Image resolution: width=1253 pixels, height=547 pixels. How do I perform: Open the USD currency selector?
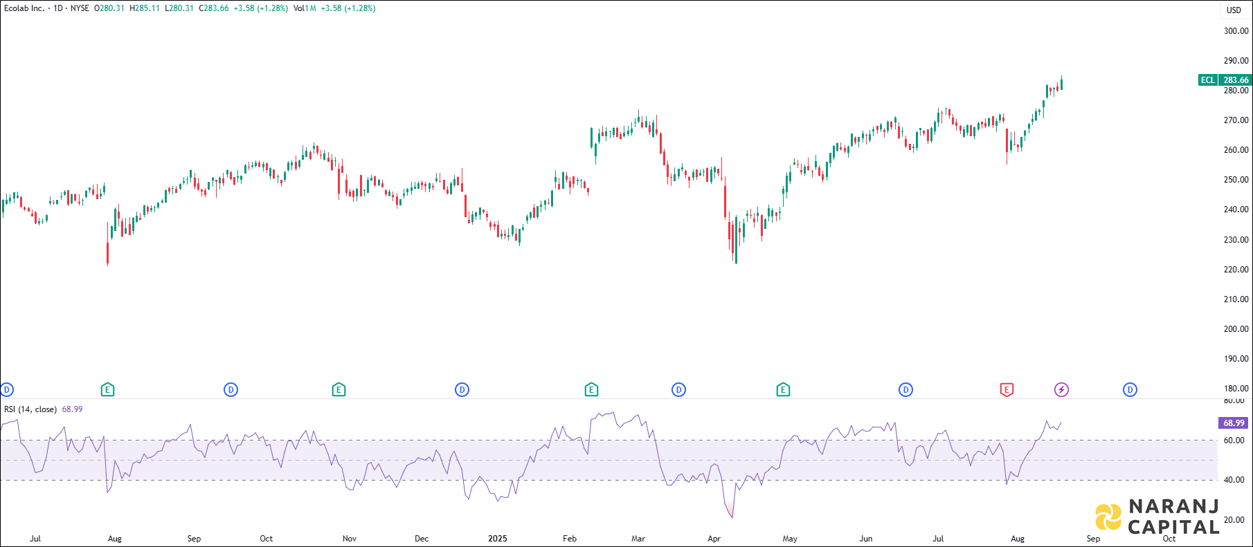click(x=1234, y=10)
